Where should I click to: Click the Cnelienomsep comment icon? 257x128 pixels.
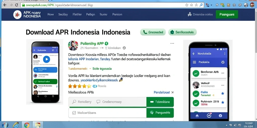pyautogui.click(x=98, y=102)
